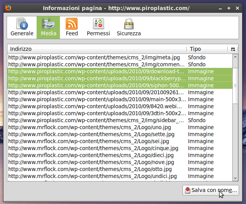Image resolution: width=246 pixels, height=204 pixels.
Task: Select the Logo/cinque.jpg image row
Action: click(x=97, y=148)
